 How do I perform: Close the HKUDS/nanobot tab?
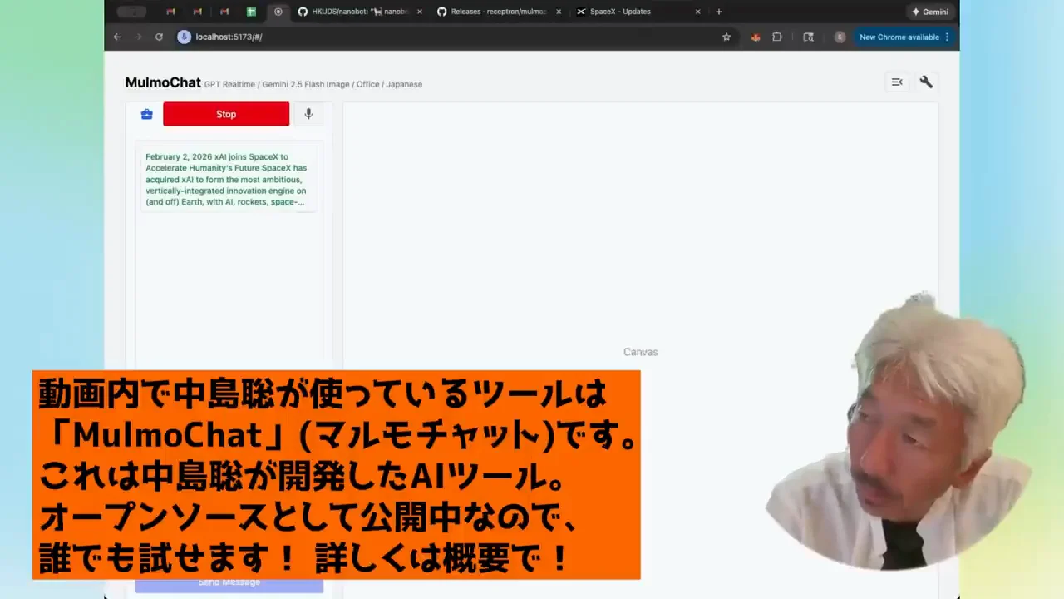[419, 12]
